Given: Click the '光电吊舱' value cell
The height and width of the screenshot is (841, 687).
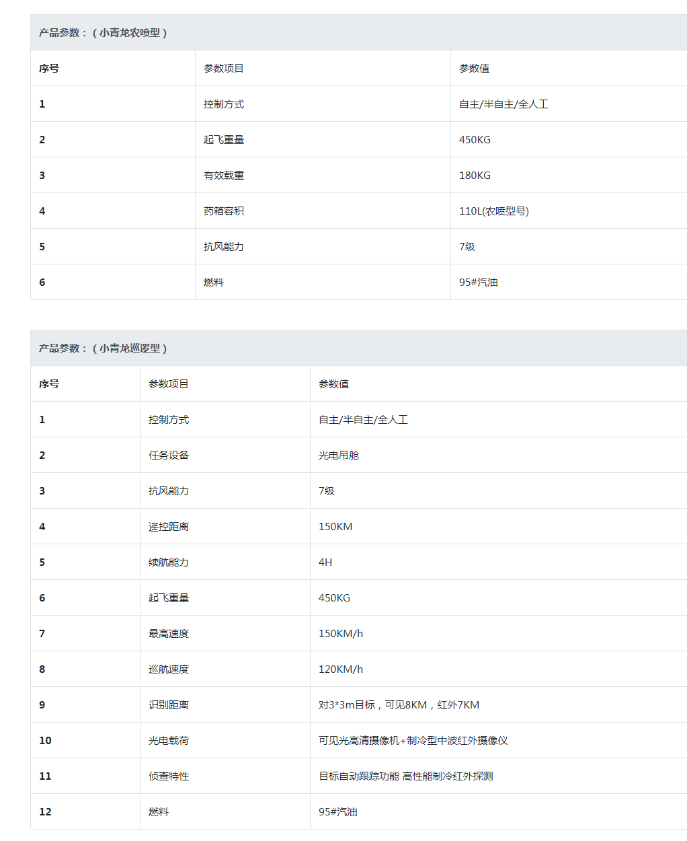Looking at the screenshot, I should coord(339,455).
